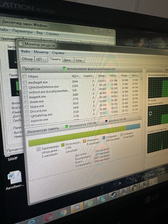168x224 pixels.
Task: Tick the checkbox next to mediaget.exe
Action: [x=25, y=83]
